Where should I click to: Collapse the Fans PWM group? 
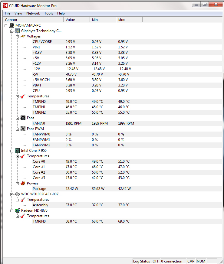17,129
